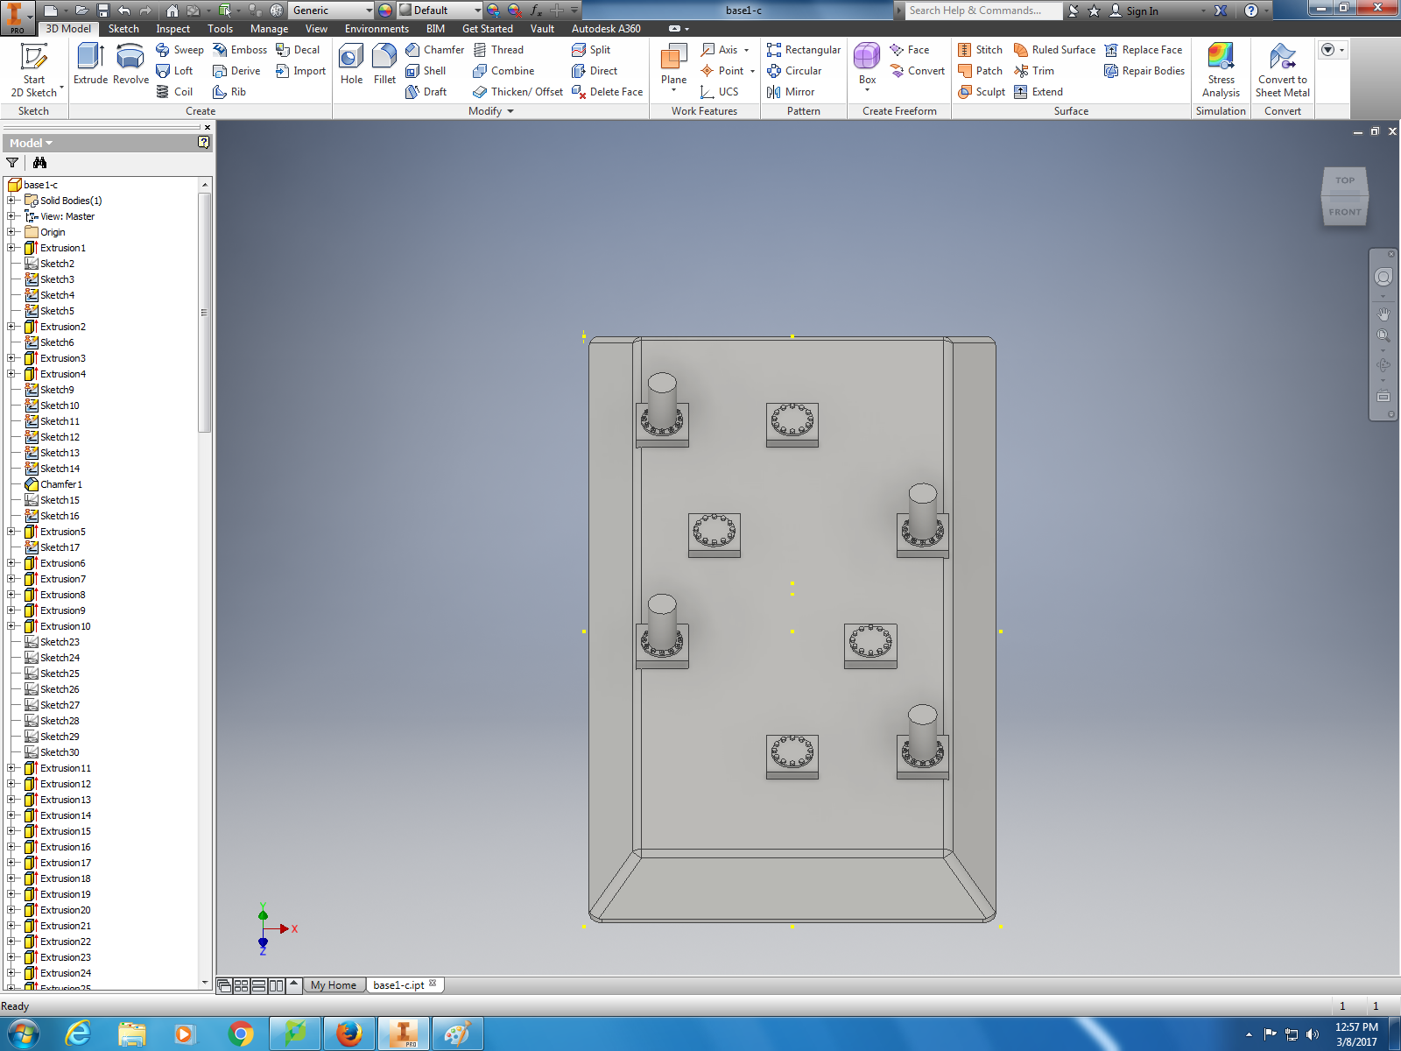Click Convert to Sheet Metal

(x=1282, y=69)
